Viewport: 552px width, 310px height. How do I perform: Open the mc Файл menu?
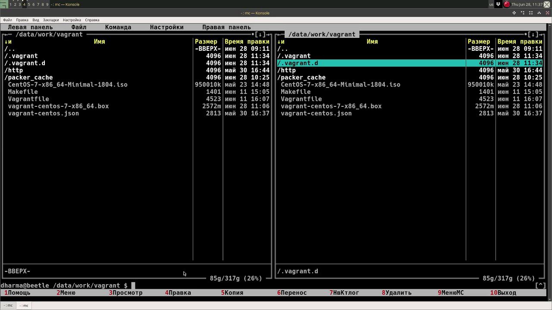click(x=79, y=27)
